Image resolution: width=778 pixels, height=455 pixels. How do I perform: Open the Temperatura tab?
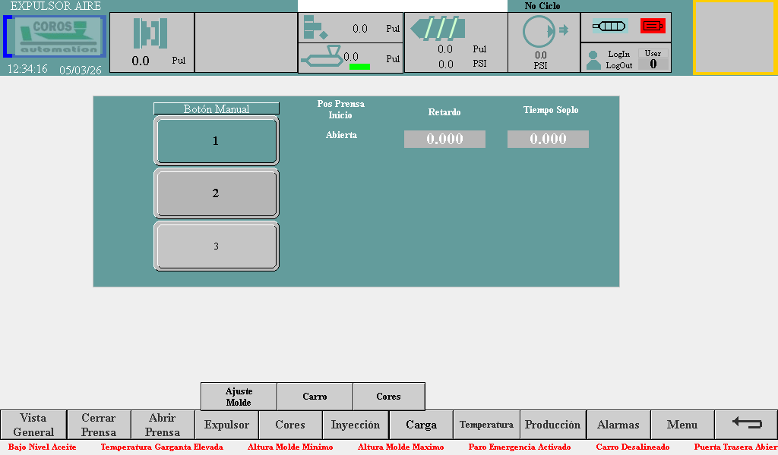tap(486, 425)
